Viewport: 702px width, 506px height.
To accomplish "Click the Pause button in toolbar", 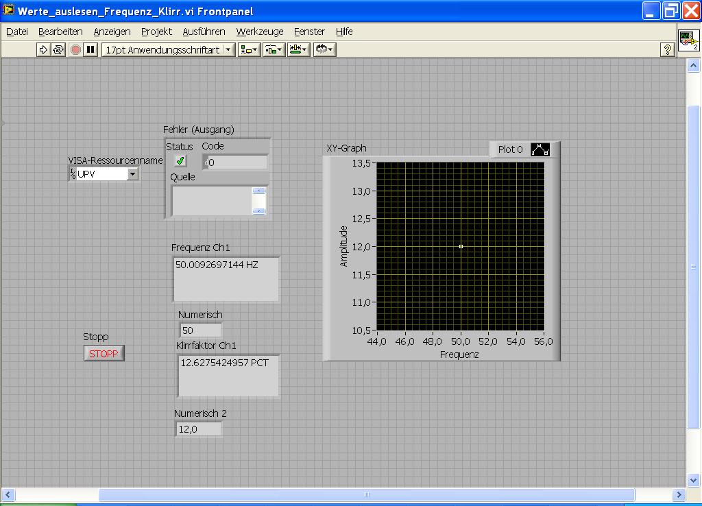I will [90, 49].
